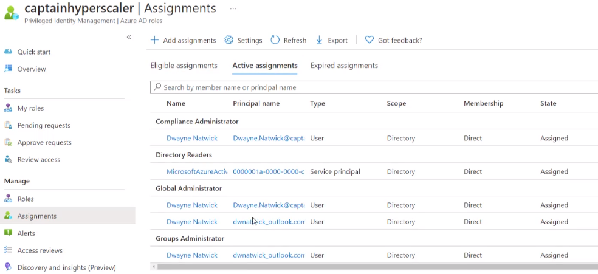The width and height of the screenshot is (598, 274).
Task: Click the Service principal type cell
Action: pos(335,171)
